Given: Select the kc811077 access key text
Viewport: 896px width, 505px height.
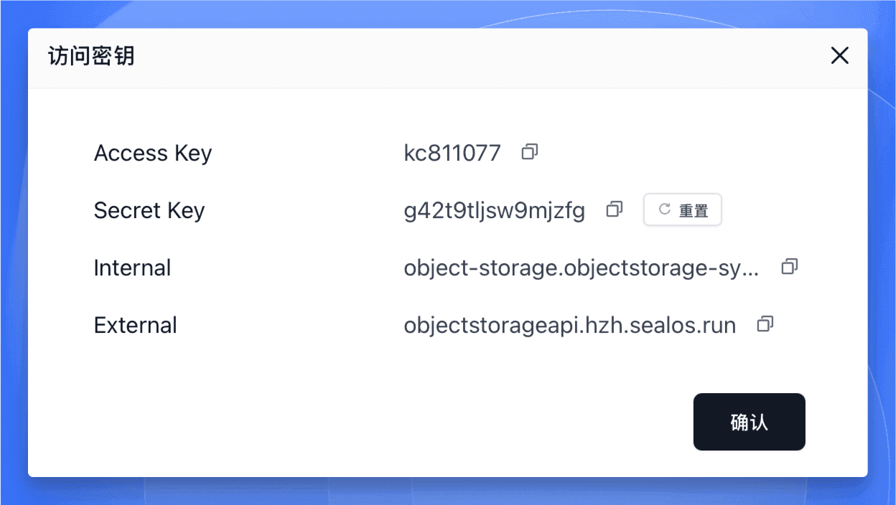Looking at the screenshot, I should [x=452, y=153].
